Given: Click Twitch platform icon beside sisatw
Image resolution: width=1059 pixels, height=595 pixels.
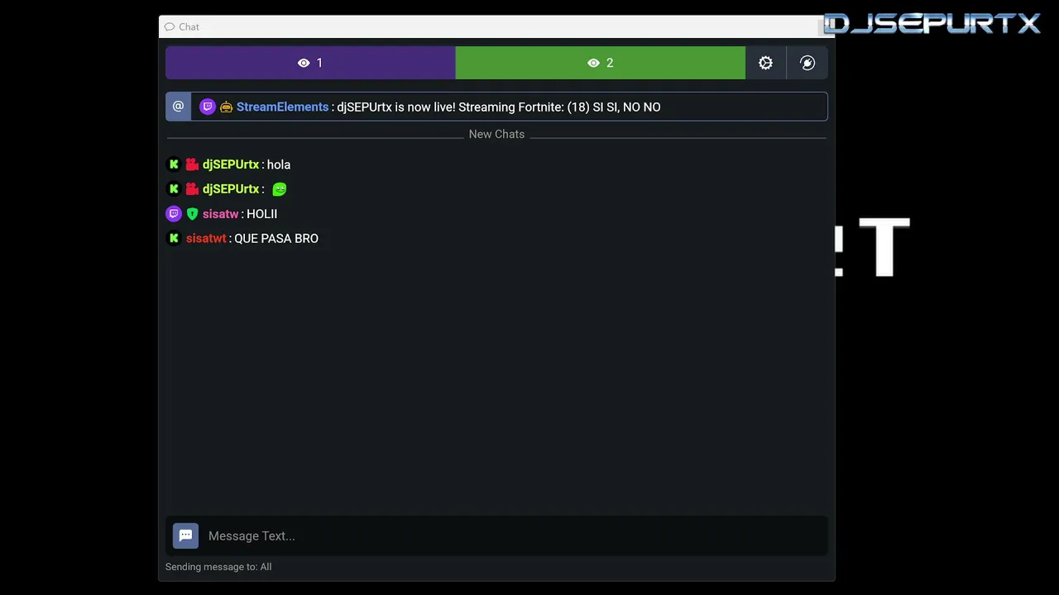Looking at the screenshot, I should point(174,214).
